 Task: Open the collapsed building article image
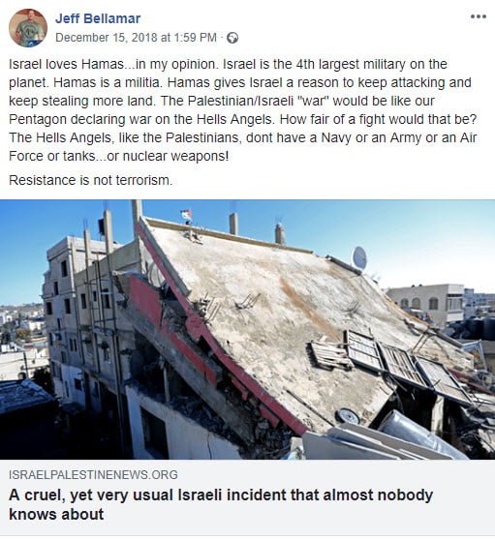click(x=248, y=330)
